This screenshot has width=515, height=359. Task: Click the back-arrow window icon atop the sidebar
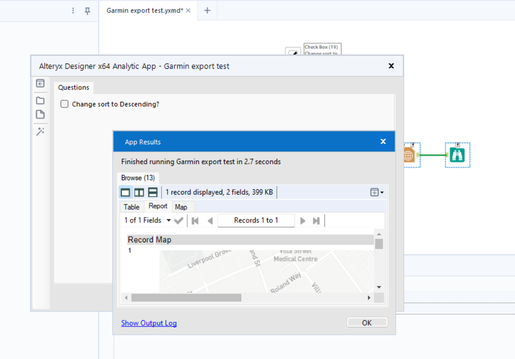[x=41, y=83]
